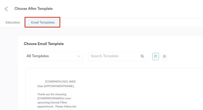
Task: Click the empty tab bar beside Email Templates
Action: point(131,22)
